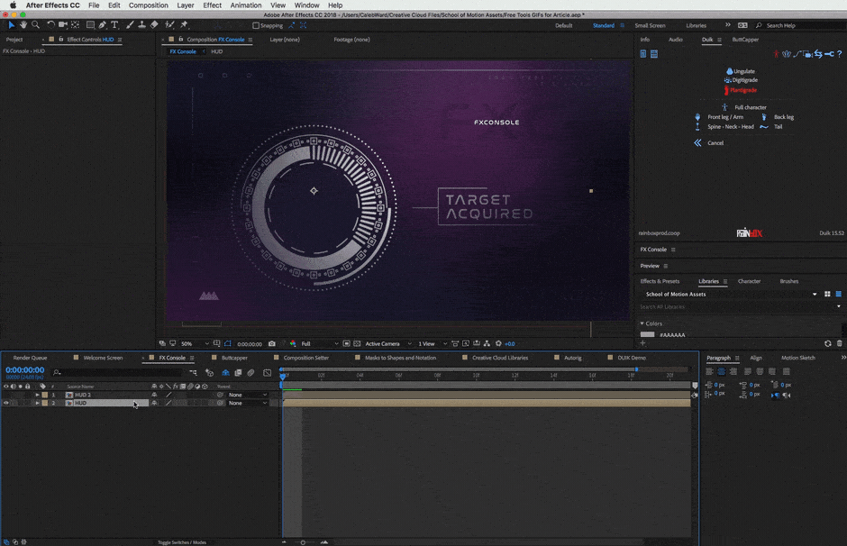The width and height of the screenshot is (847, 546).
Task: Switch to the Buttcapper timeline tab
Action: pos(234,358)
